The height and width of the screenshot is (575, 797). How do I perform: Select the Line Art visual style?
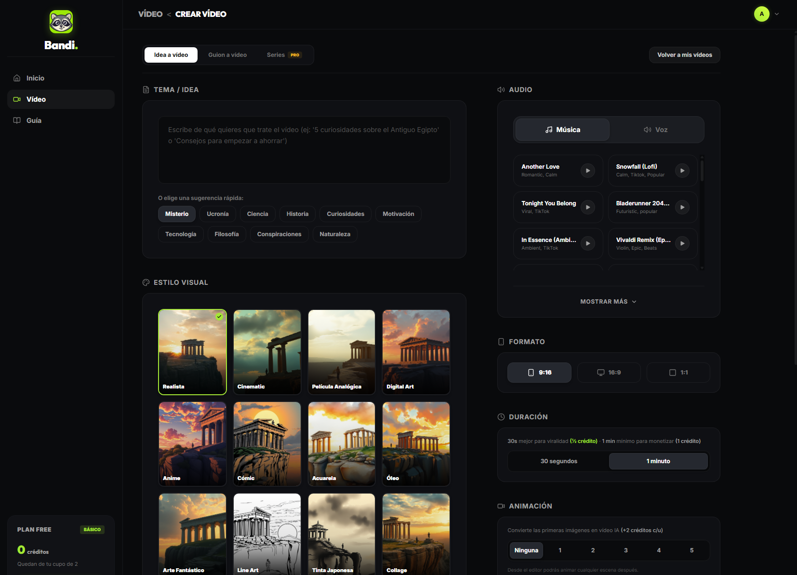click(x=267, y=534)
